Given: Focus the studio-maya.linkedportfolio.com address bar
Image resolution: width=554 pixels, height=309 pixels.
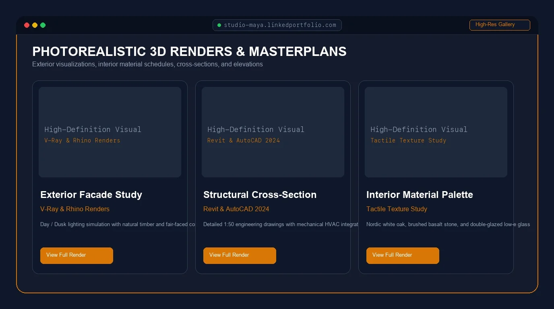Looking at the screenshot, I should (277, 25).
